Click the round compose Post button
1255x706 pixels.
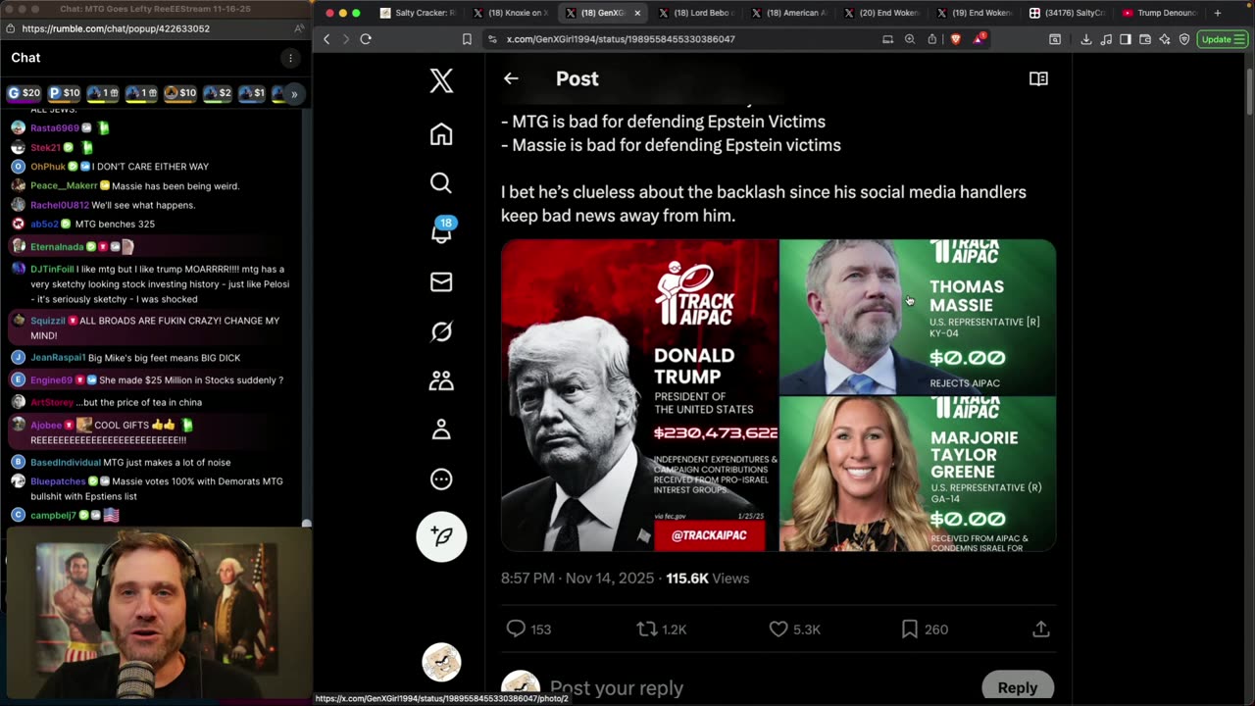coord(441,536)
